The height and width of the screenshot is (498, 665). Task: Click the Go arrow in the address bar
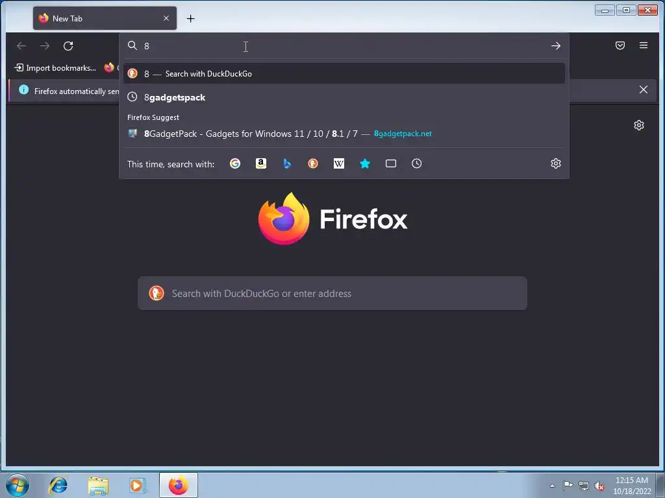556,46
